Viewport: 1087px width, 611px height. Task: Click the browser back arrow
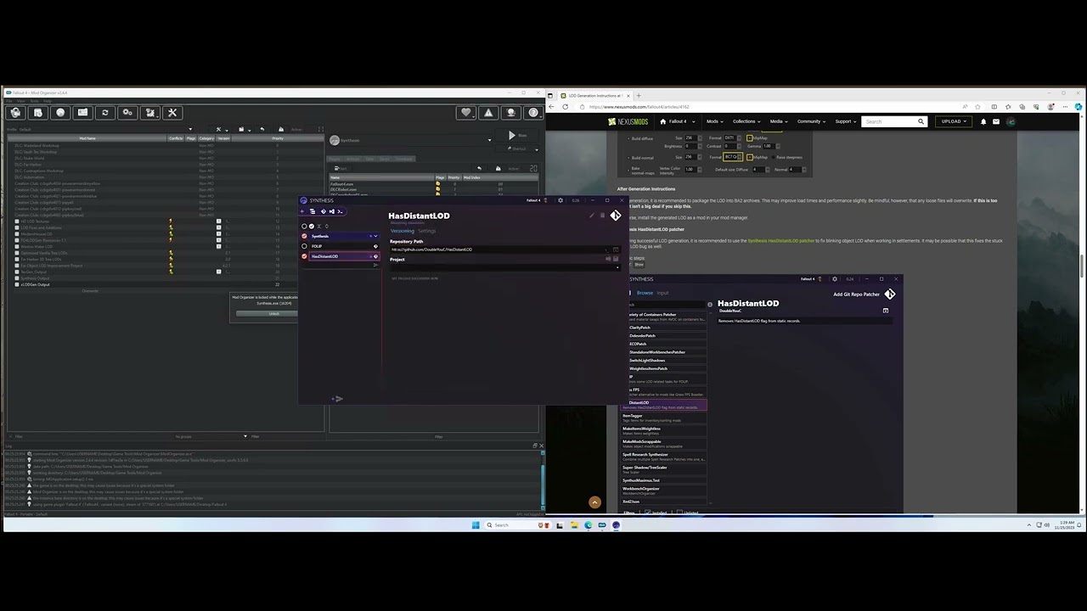552,107
